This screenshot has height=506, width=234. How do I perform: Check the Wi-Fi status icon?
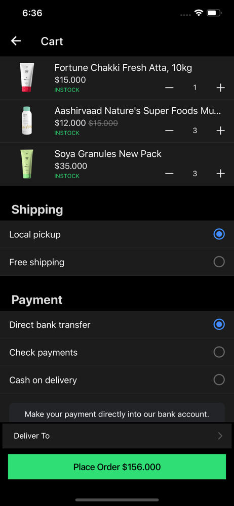(199, 13)
